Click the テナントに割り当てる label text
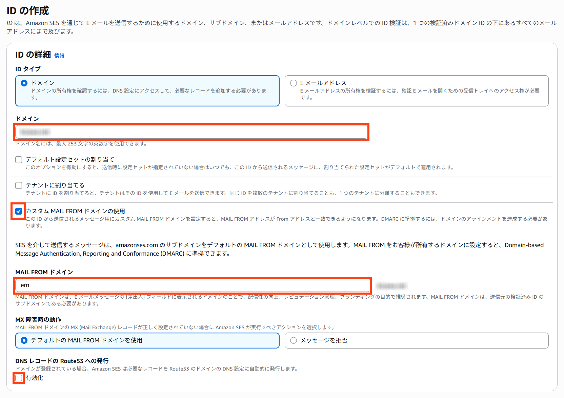The width and height of the screenshot is (564, 398). coord(55,185)
